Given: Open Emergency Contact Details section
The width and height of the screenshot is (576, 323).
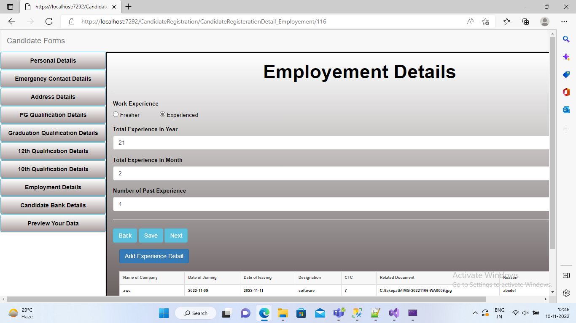Looking at the screenshot, I should (53, 79).
